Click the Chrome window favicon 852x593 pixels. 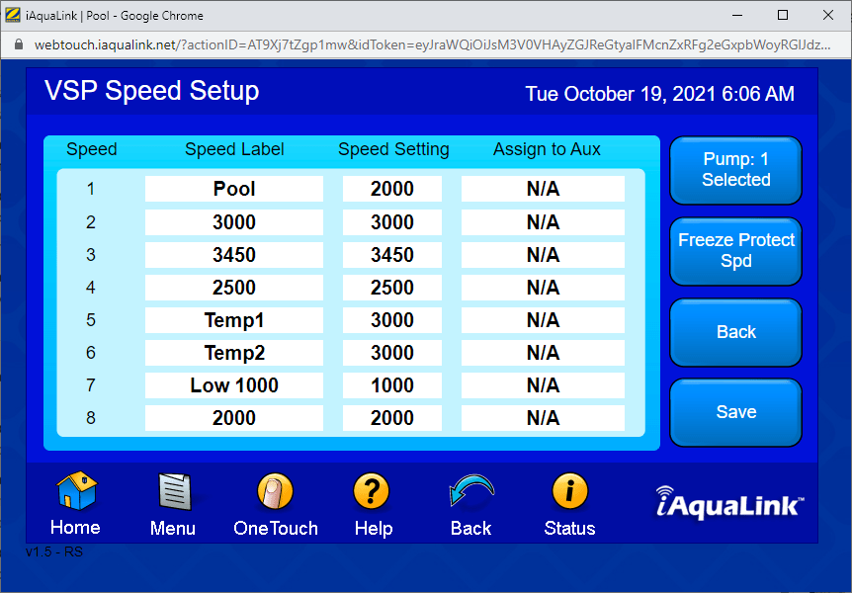pyautogui.click(x=13, y=15)
